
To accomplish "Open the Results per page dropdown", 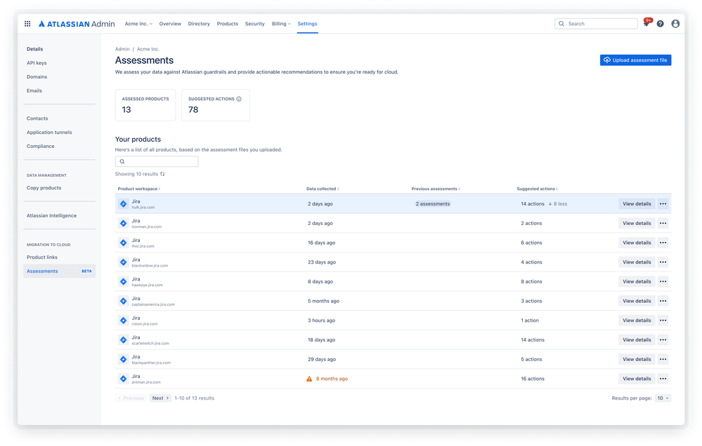I will coord(663,398).
